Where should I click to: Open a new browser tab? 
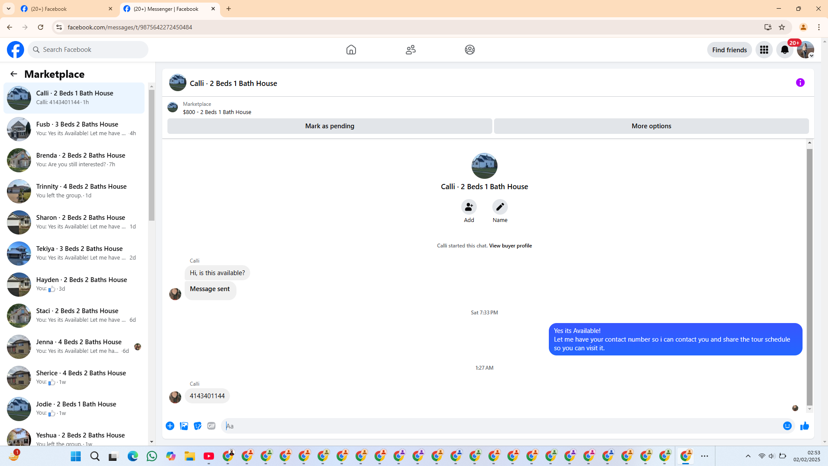[229, 9]
